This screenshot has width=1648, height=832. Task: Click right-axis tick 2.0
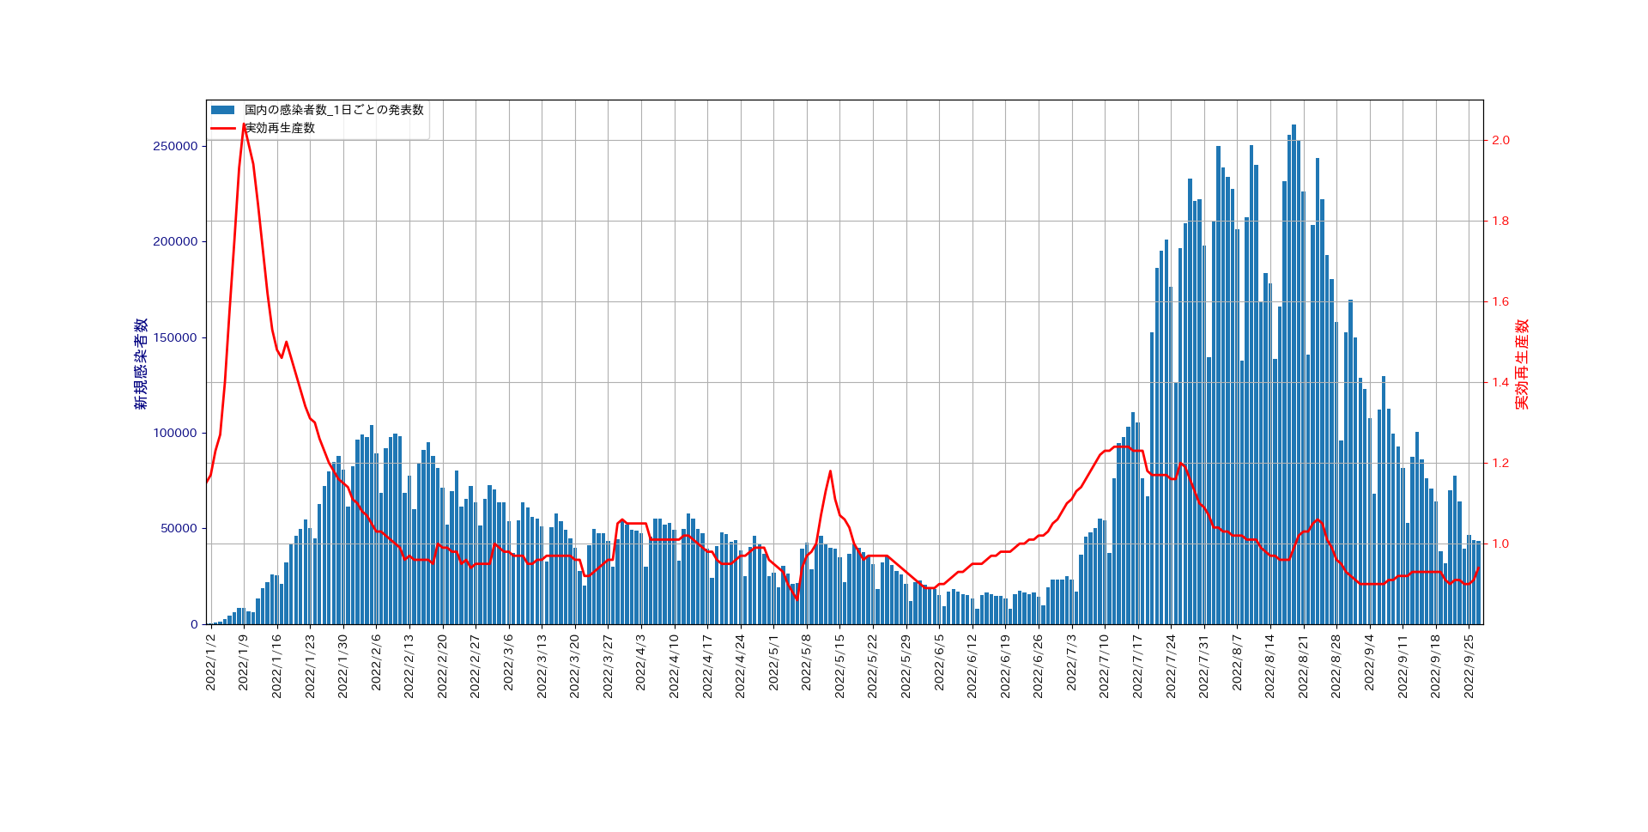1500,140
